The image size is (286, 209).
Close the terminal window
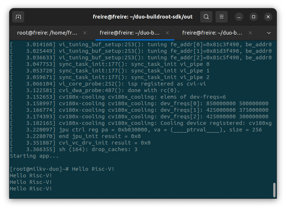268,17
